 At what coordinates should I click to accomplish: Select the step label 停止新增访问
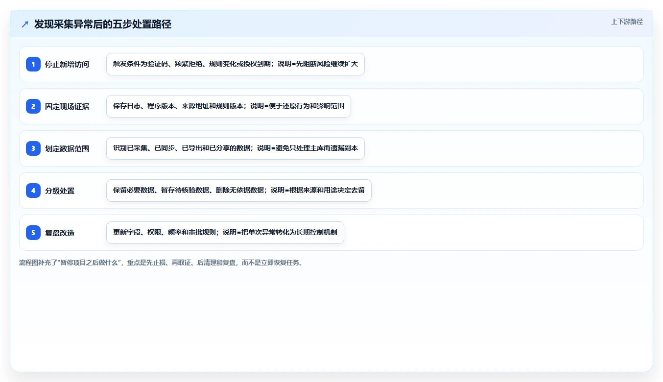click(x=67, y=64)
